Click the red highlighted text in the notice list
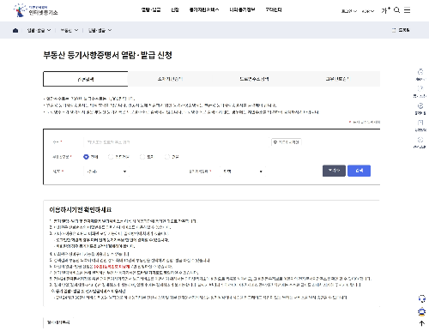Image resolution: width=429 pixels, height=331 pixels. pyautogui.click(x=112, y=267)
